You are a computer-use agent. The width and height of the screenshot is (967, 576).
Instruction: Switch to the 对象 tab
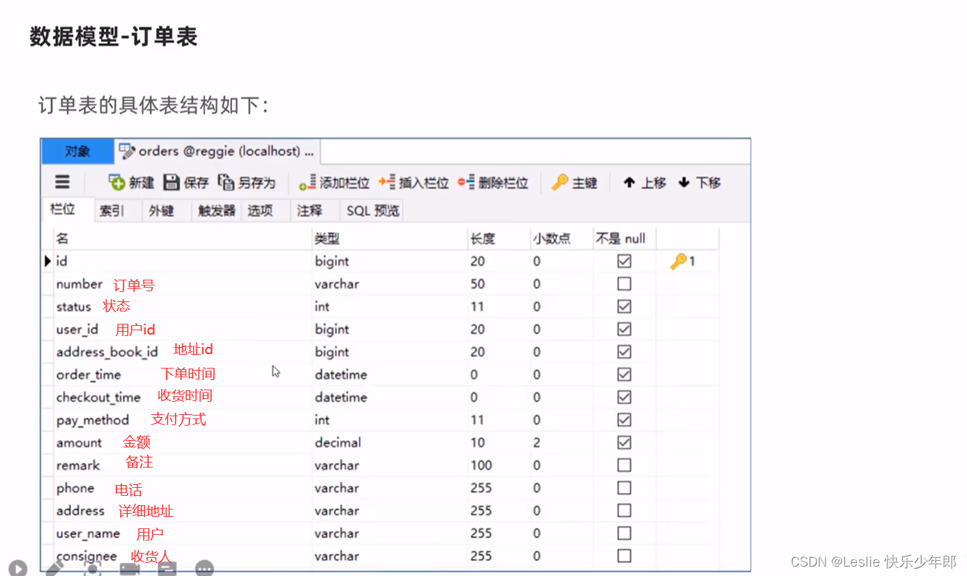coord(77,151)
